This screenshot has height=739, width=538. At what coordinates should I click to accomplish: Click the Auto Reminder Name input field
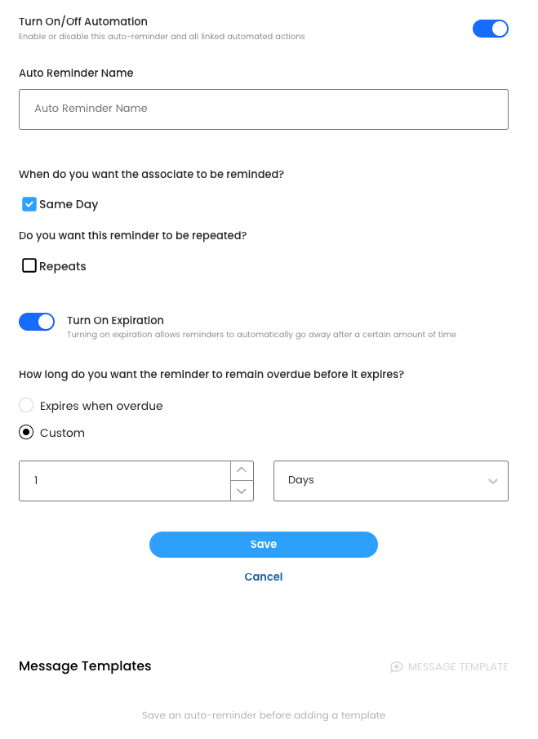coord(263,109)
